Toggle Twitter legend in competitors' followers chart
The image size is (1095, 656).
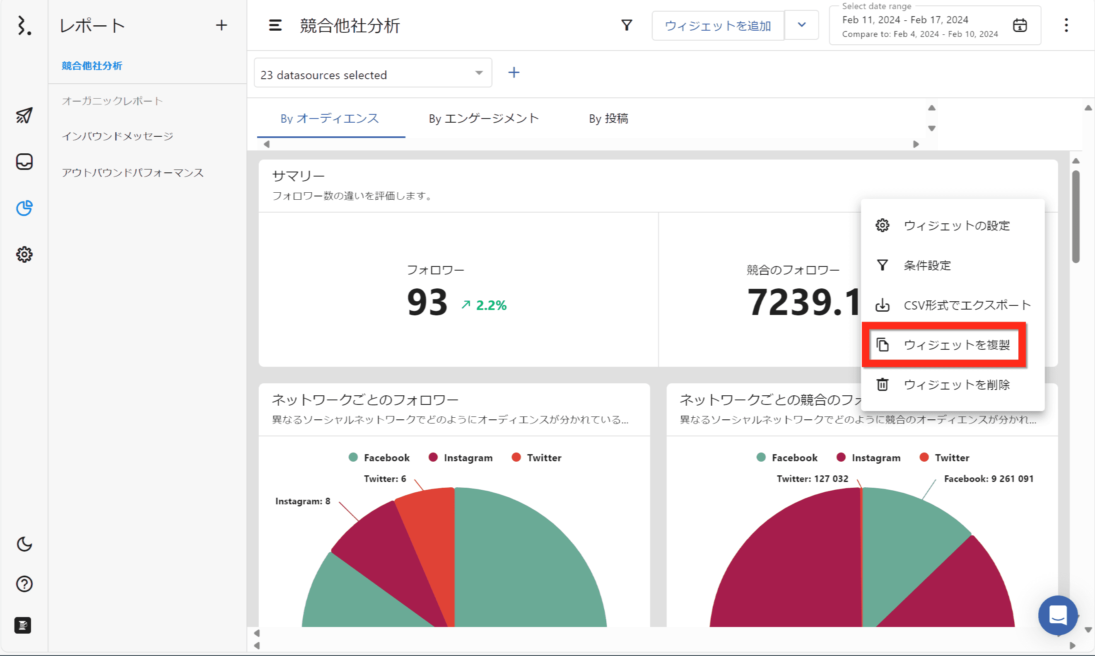944,458
